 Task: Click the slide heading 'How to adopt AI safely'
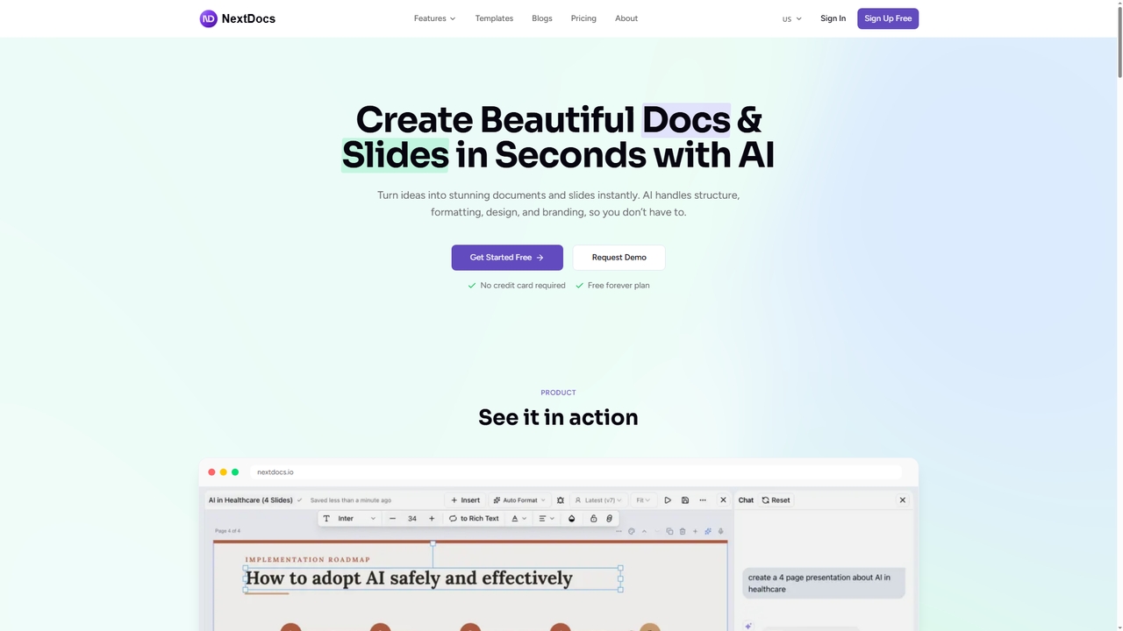pos(409,578)
